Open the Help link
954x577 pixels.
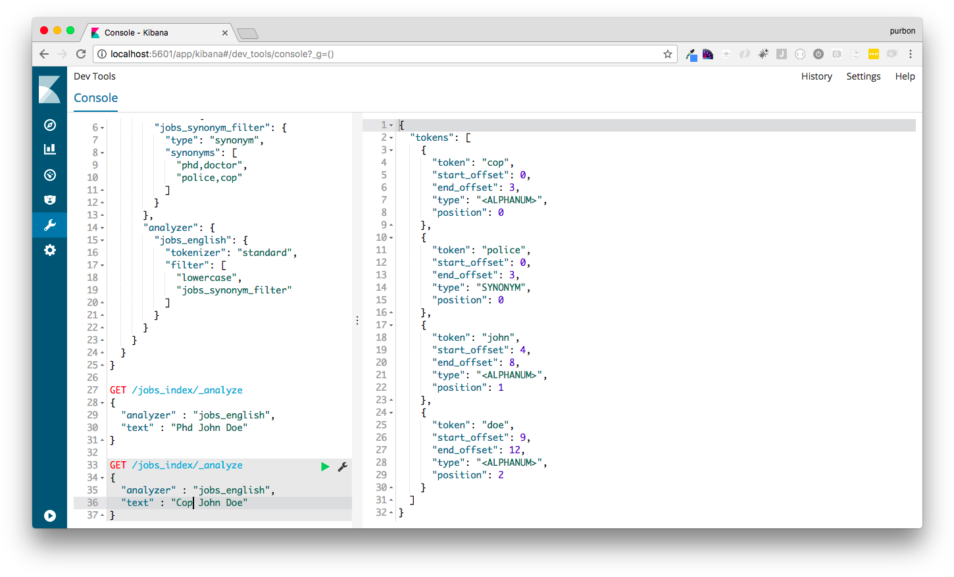pos(905,76)
